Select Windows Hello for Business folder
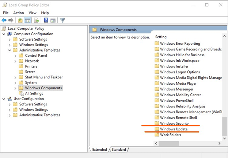 182,55
